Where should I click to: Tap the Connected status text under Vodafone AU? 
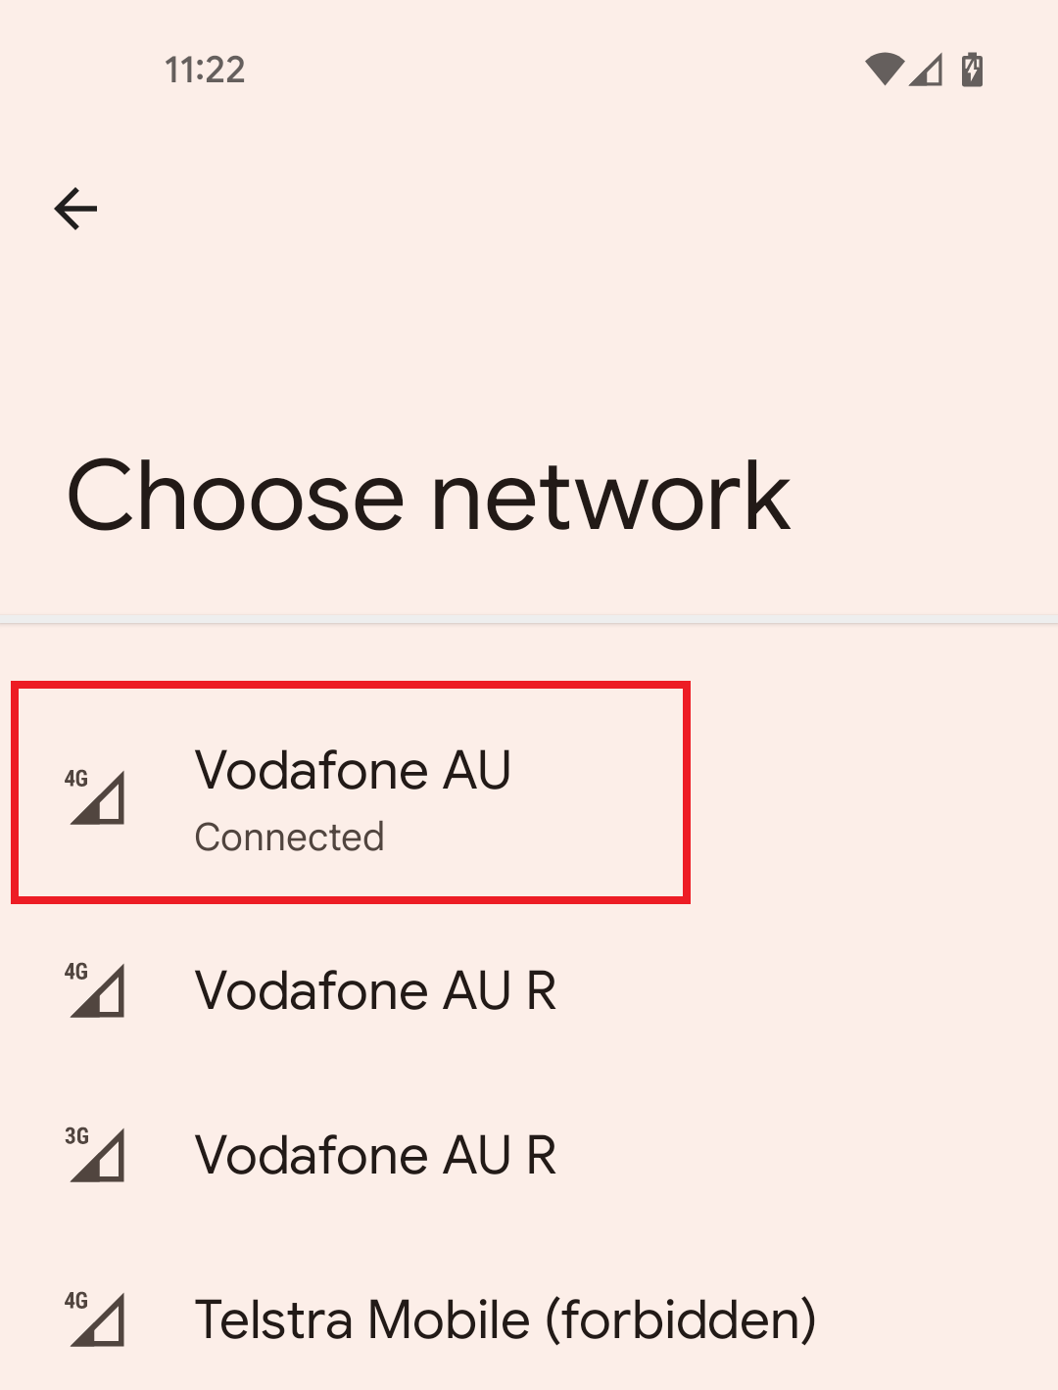[x=289, y=837]
